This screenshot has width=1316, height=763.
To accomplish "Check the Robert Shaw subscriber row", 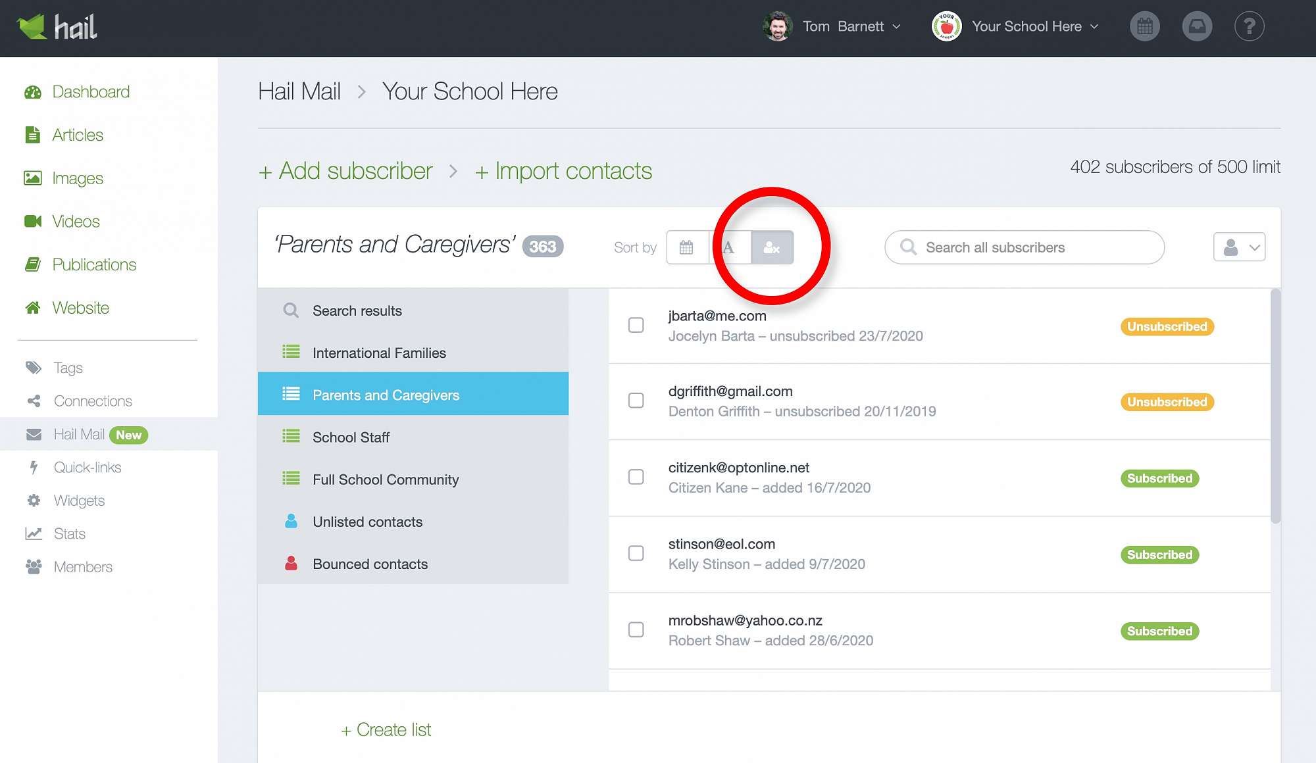I will coord(636,629).
